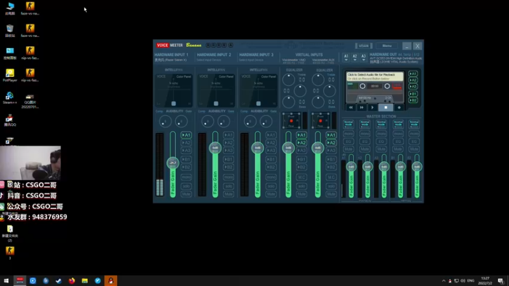This screenshot has height=286, width=509.
Task: Click the VBAN button
Action: click(x=363, y=46)
